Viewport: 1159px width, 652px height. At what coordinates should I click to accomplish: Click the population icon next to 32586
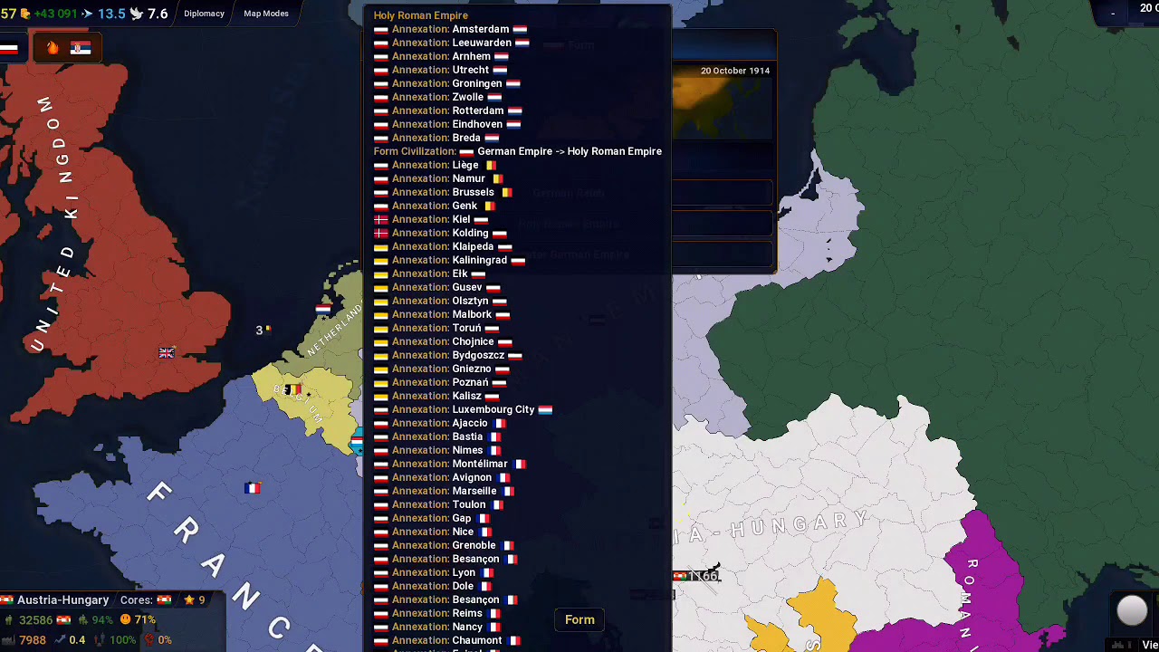[x=8, y=620]
